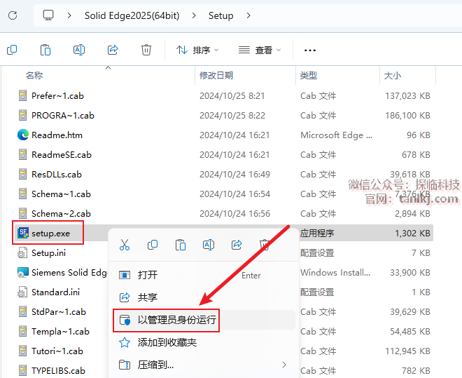Sort by the 名称 column header
The width and height of the screenshot is (462, 378).
(34, 76)
